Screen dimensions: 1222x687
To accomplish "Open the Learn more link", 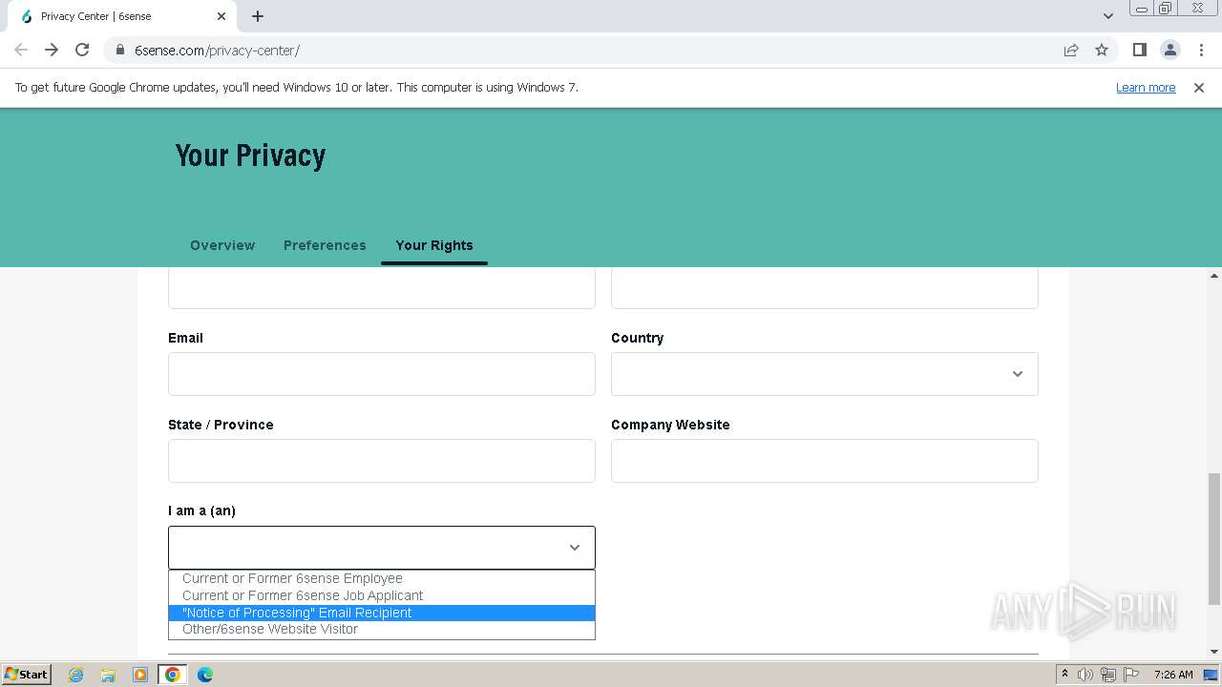I will pyautogui.click(x=1146, y=88).
